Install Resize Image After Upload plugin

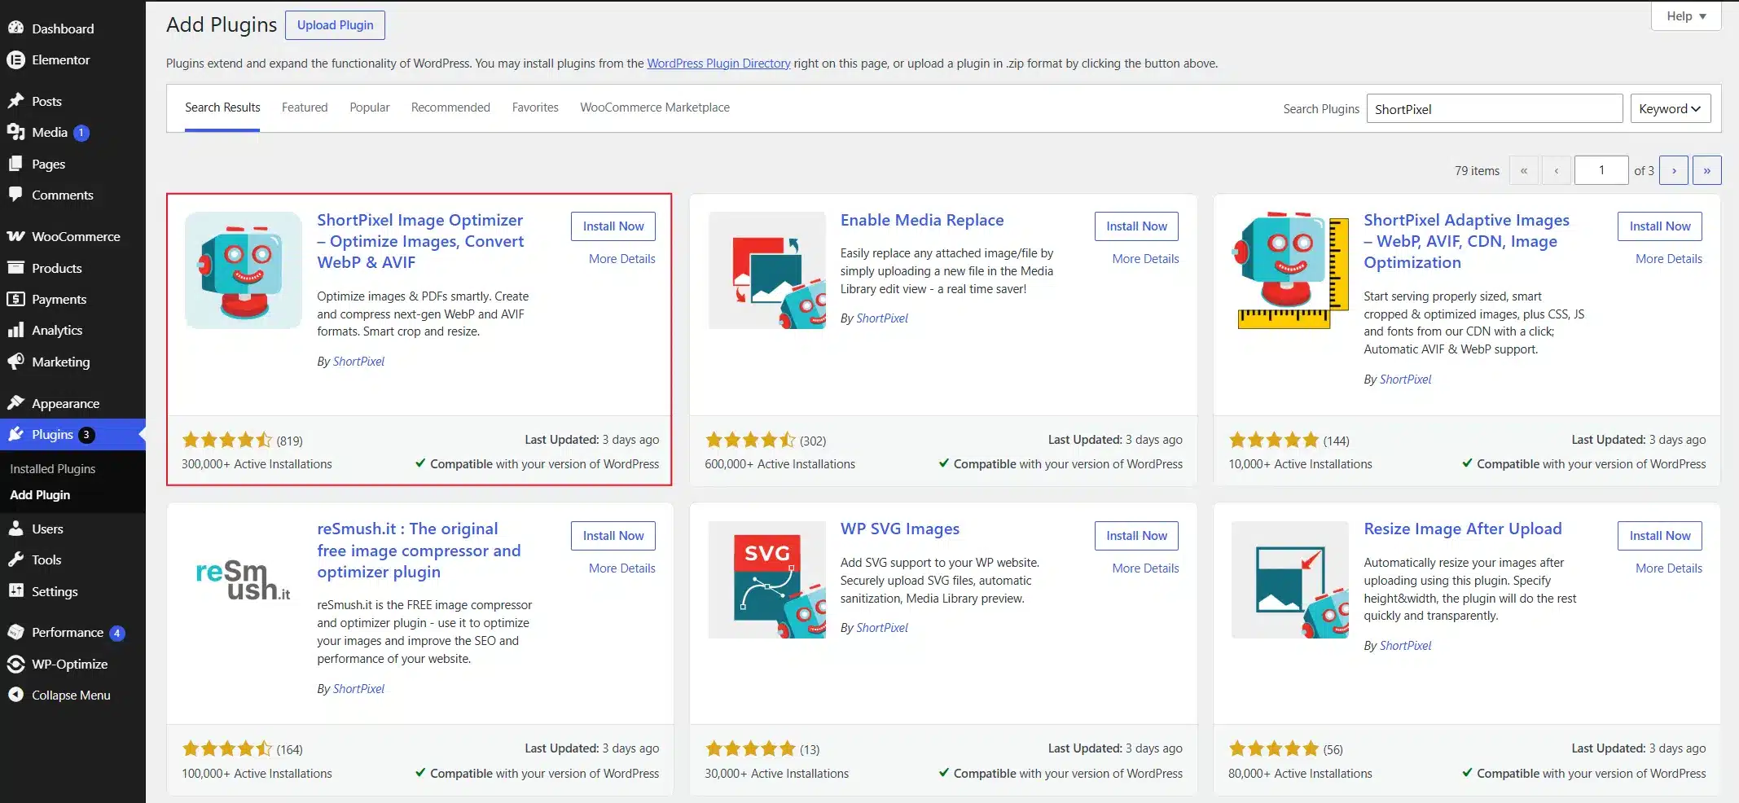tap(1660, 536)
